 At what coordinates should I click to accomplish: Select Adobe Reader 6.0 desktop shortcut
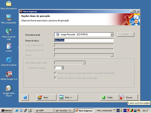[x=9, y=76]
